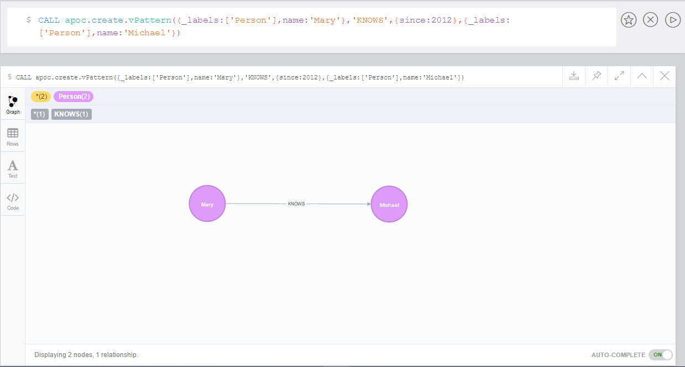Viewport: 685px width, 367px height.
Task: Expand result frame to fullscreen
Action: point(619,76)
